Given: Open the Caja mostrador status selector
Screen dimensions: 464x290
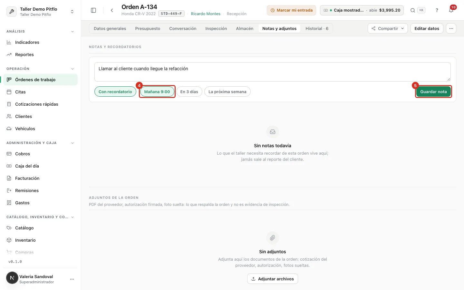Looking at the screenshot, I should tap(362, 10).
